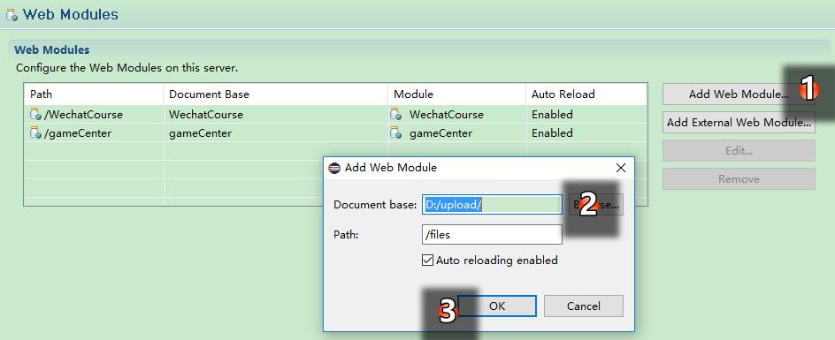
Task: Click the Web Modules title icon
Action: [x=11, y=15]
